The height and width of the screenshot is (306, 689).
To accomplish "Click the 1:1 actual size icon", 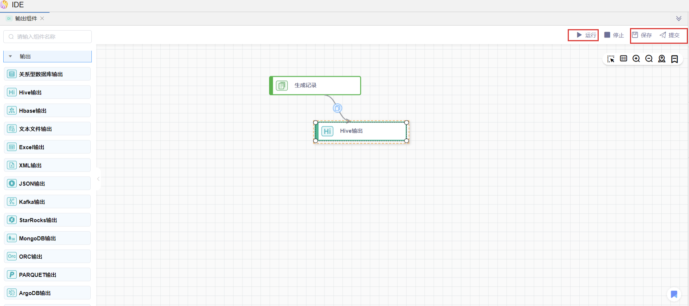I will pos(623,59).
